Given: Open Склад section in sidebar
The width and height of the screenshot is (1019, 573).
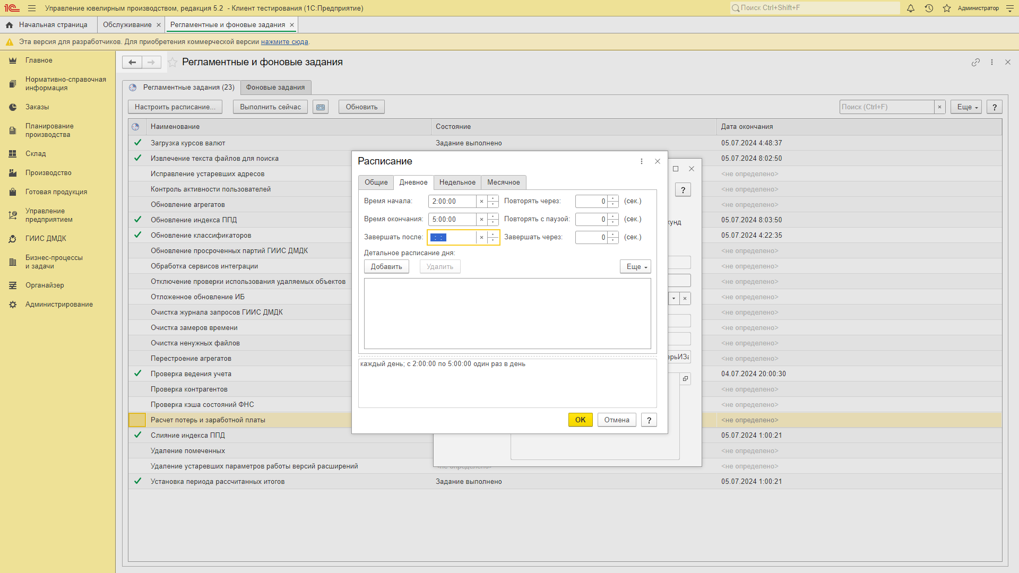Looking at the screenshot, I should tap(57, 154).
